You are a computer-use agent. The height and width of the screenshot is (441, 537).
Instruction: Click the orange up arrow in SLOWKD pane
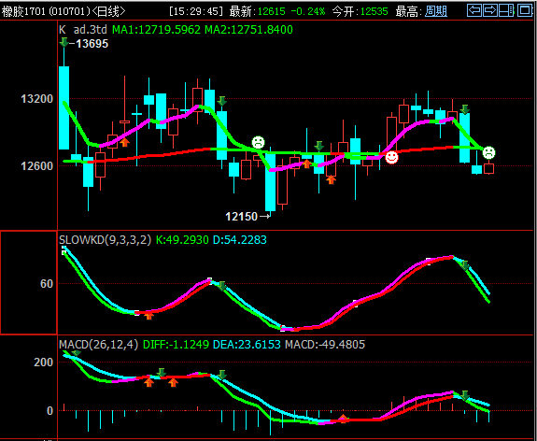point(148,315)
